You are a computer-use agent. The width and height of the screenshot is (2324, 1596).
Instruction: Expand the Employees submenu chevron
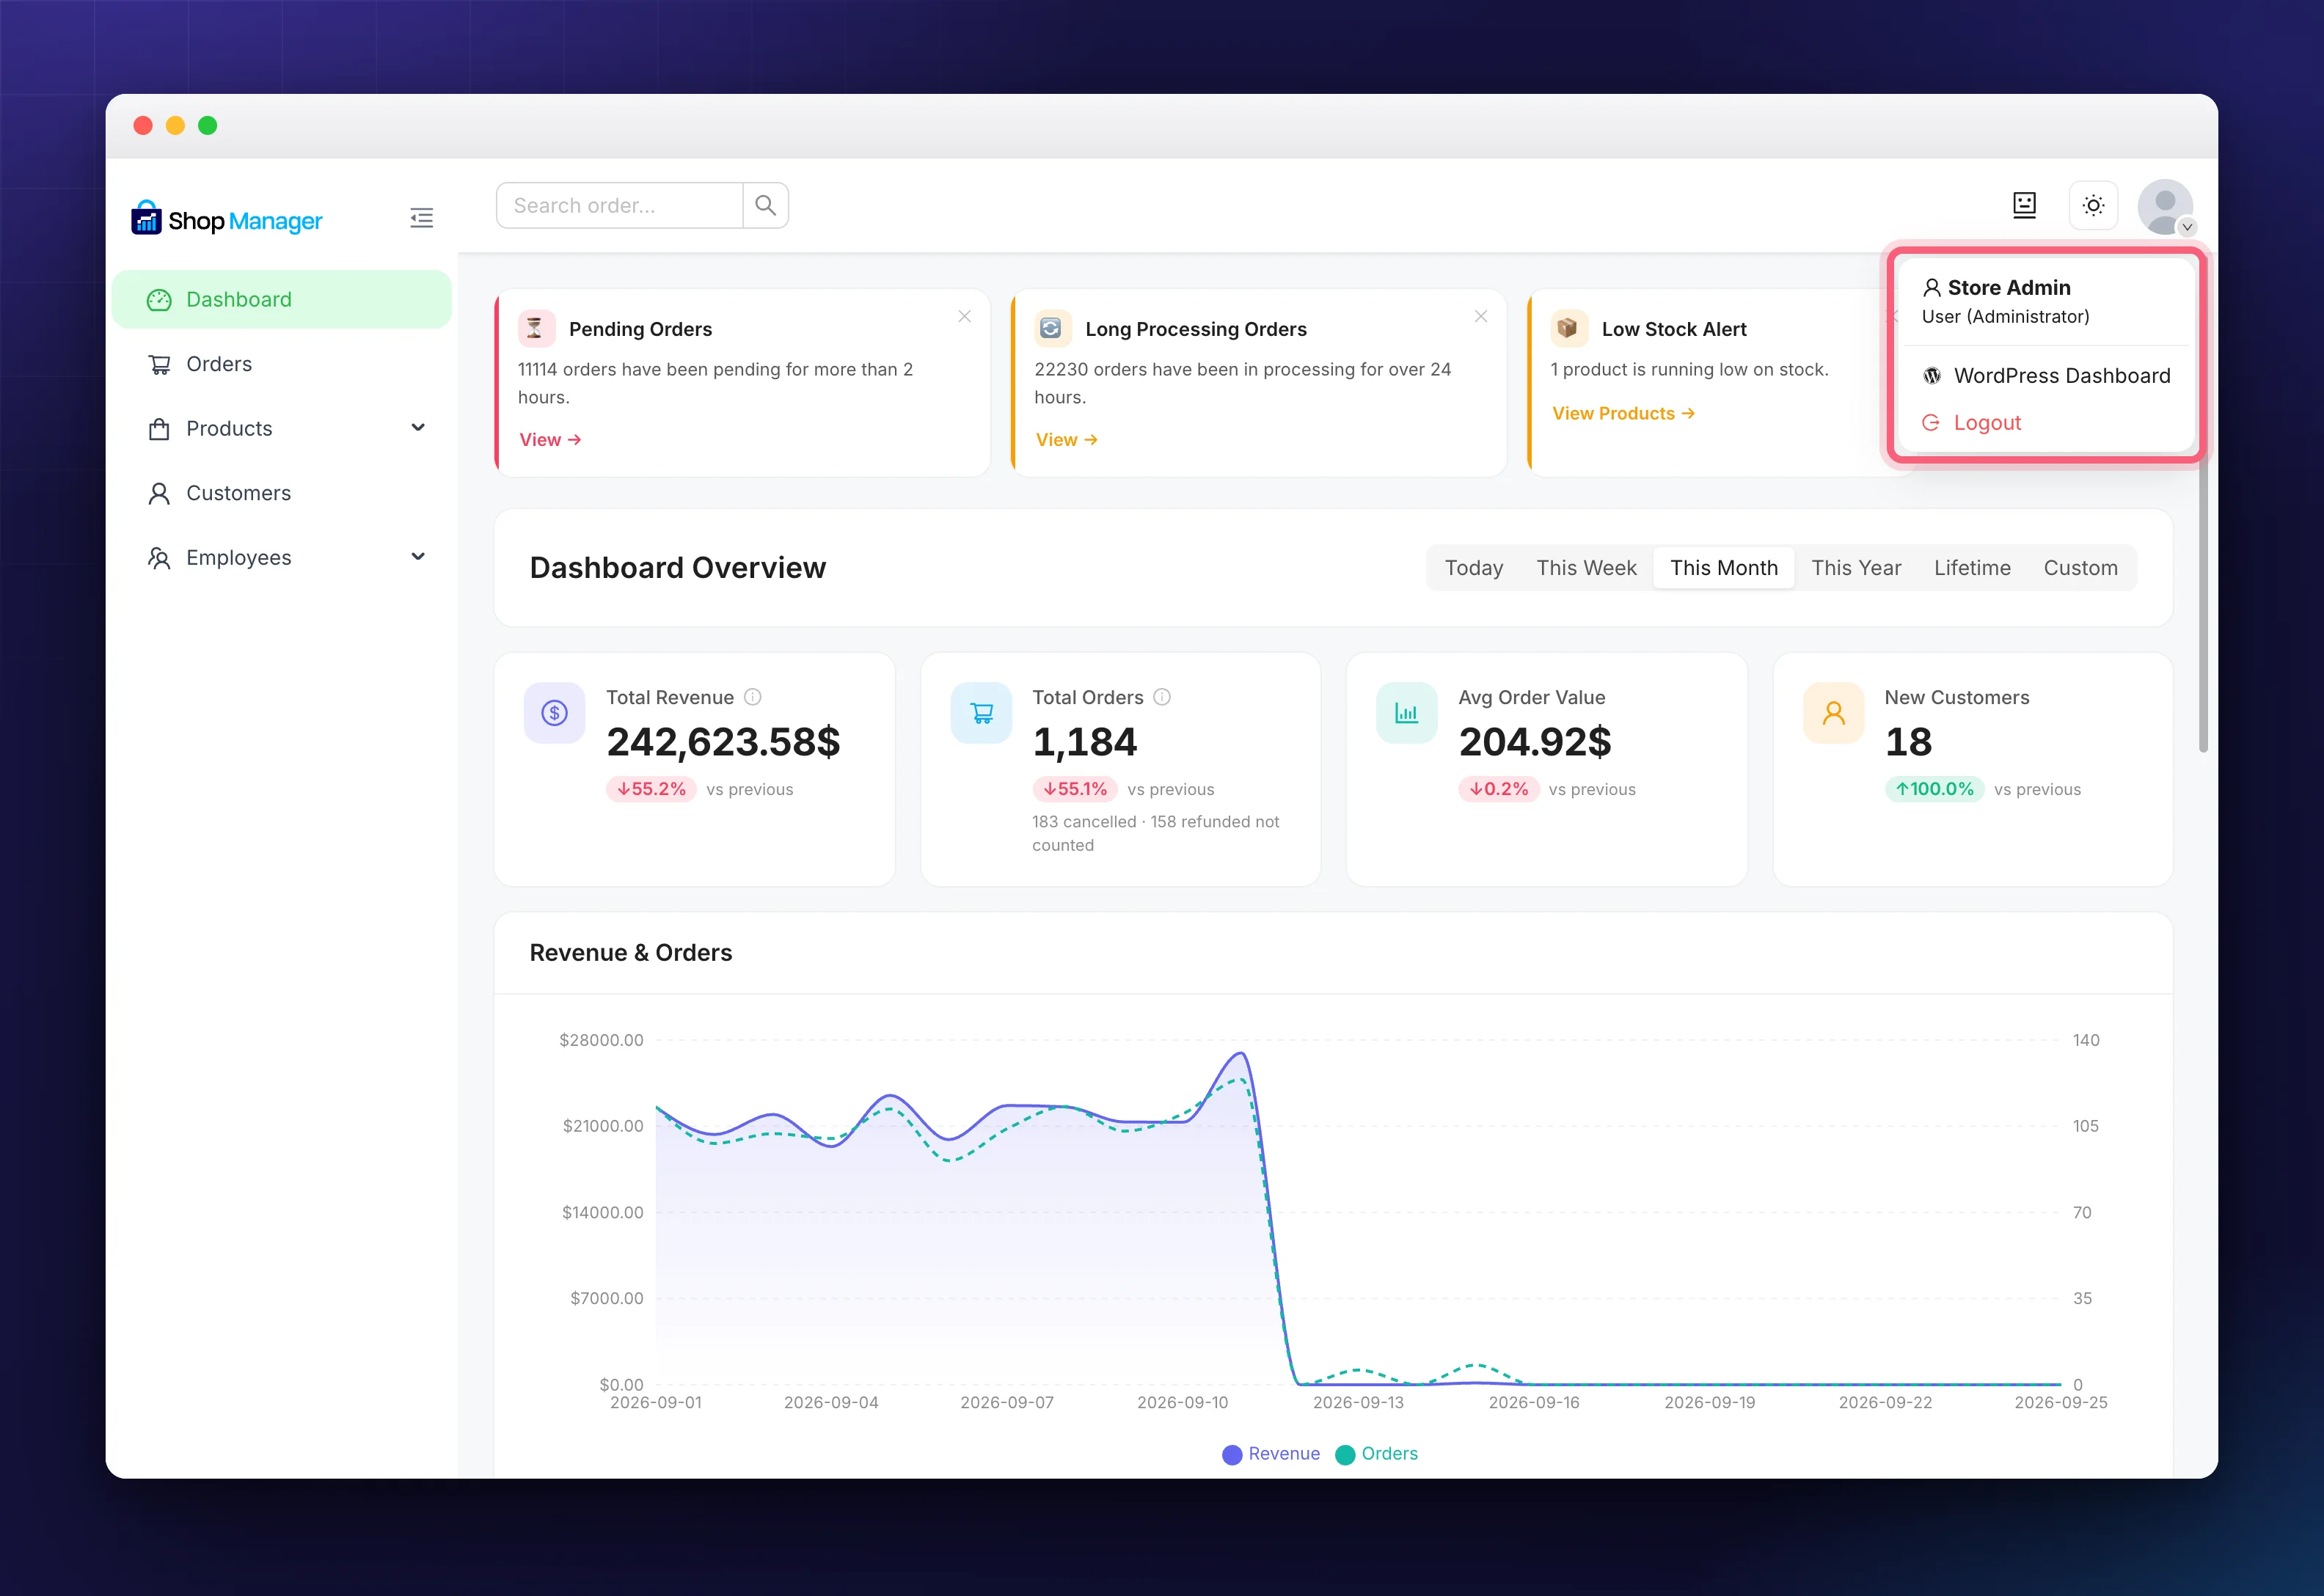418,557
